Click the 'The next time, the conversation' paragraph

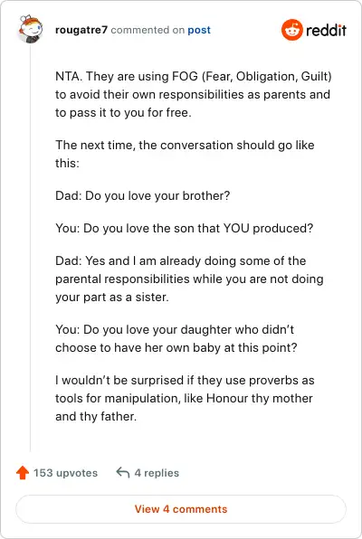tap(185, 154)
